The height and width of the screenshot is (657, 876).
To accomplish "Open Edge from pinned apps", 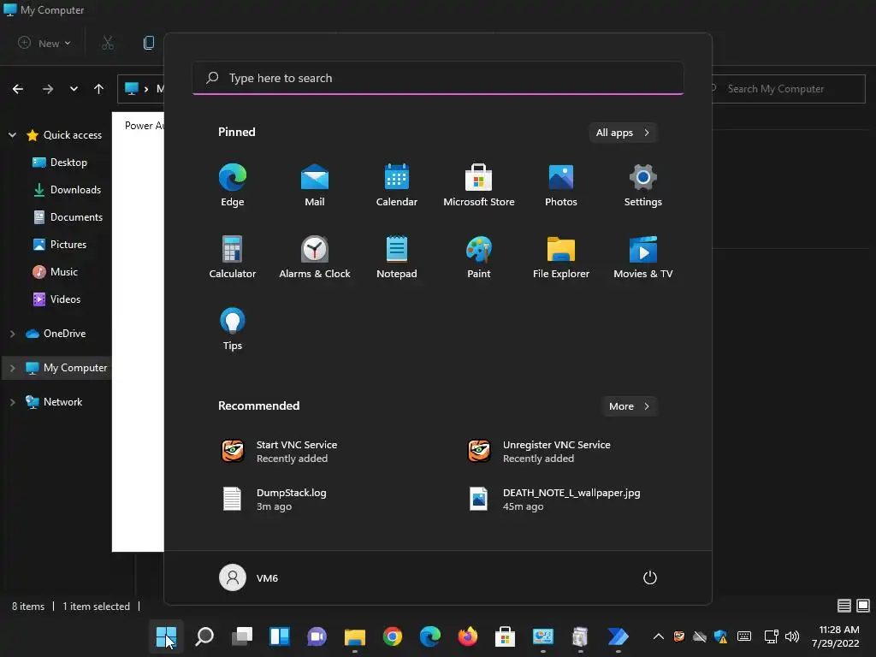I will 233,185.
